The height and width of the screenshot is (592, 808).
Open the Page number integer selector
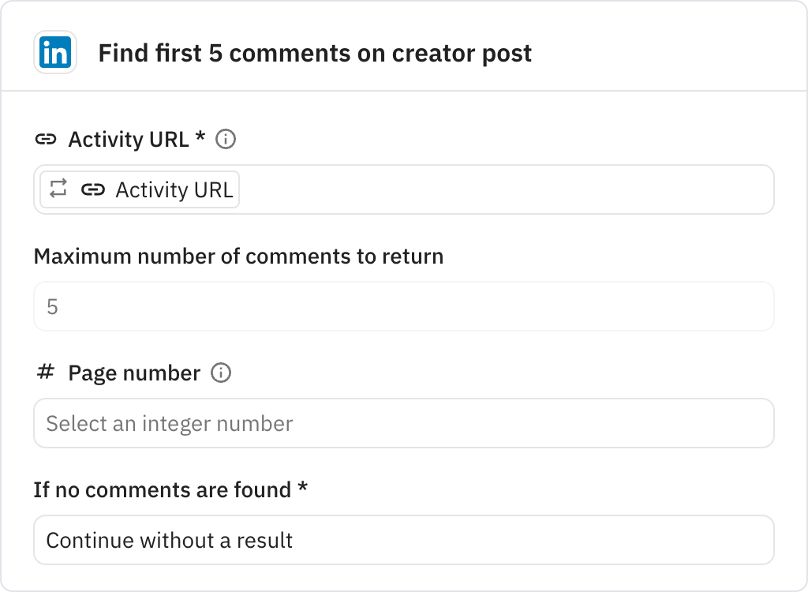[x=404, y=423]
